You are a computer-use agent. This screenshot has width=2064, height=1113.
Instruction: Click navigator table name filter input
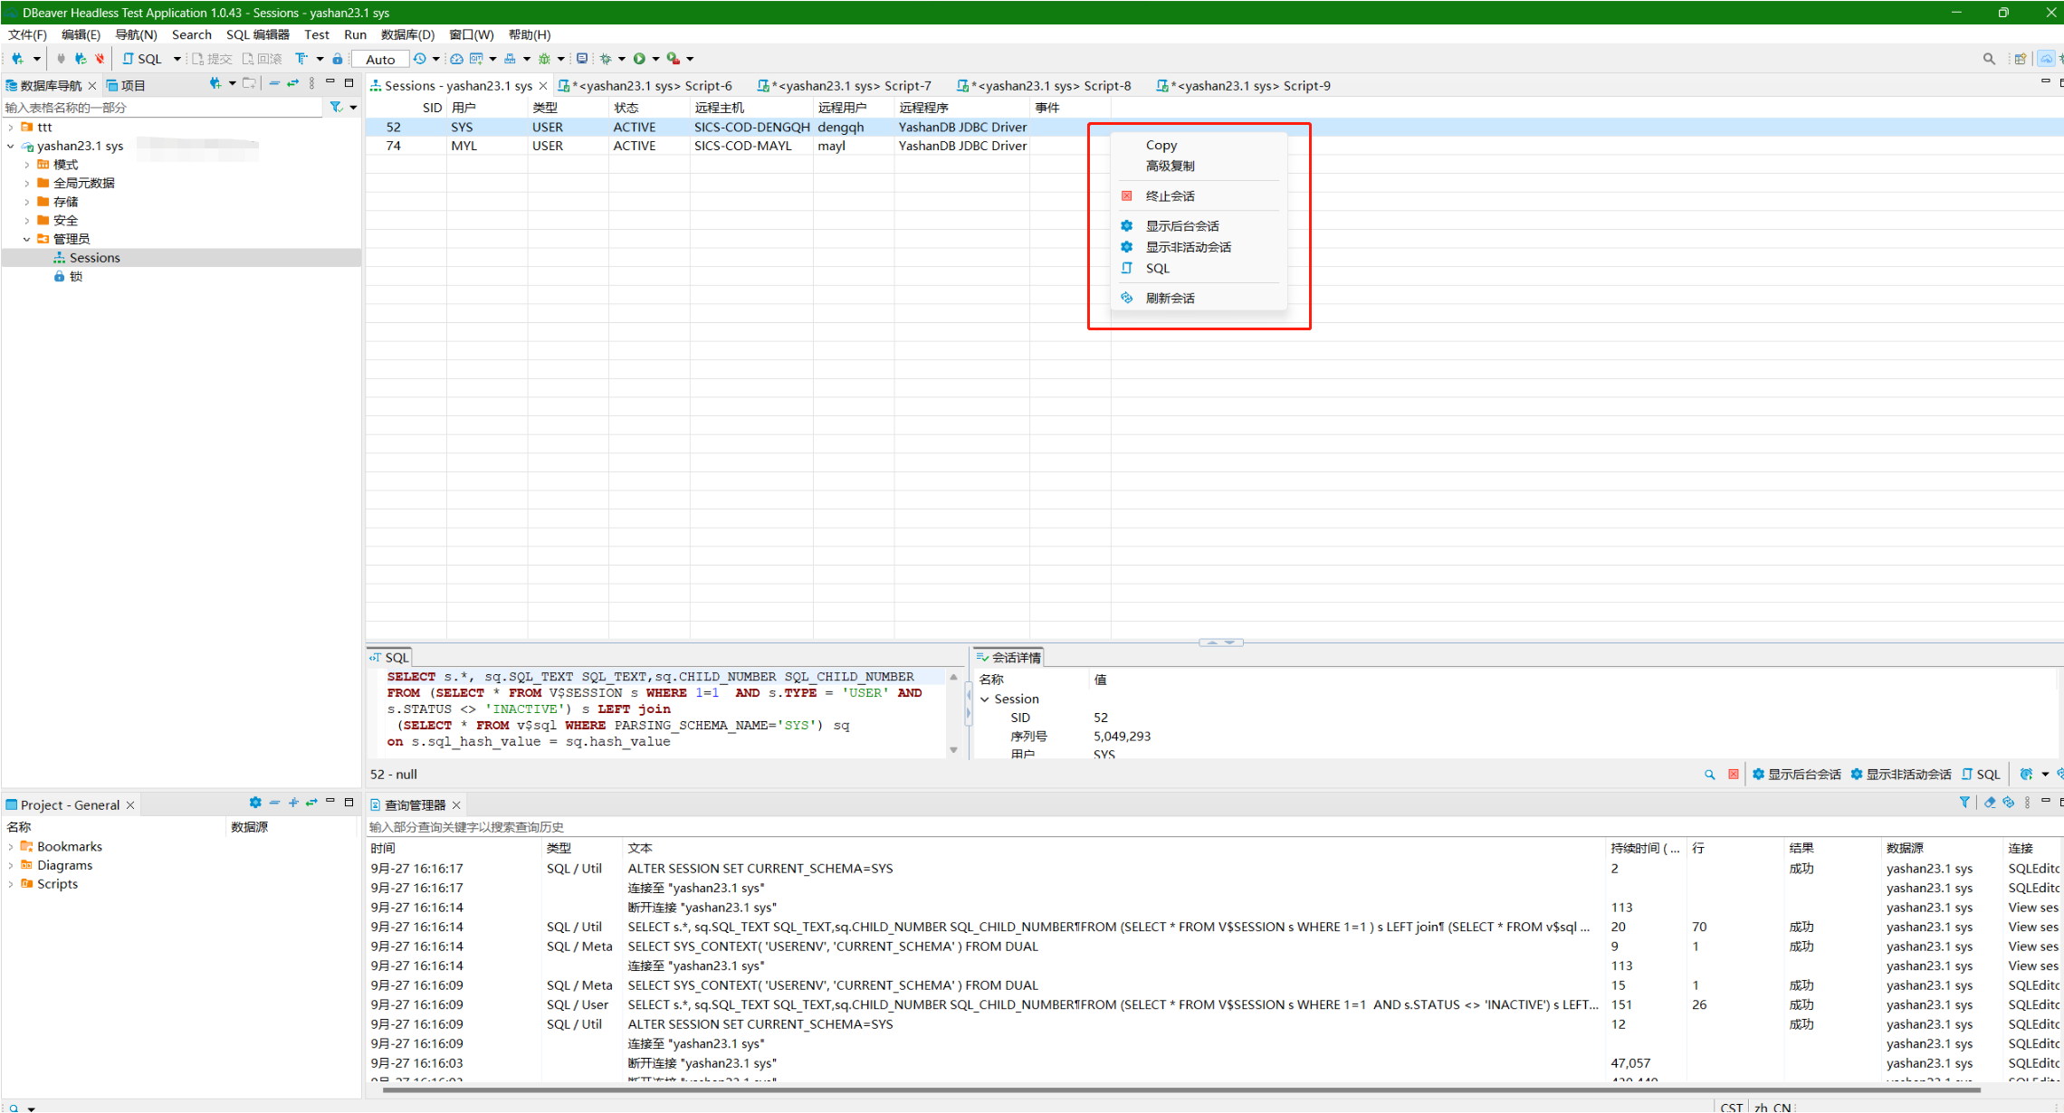pos(163,108)
